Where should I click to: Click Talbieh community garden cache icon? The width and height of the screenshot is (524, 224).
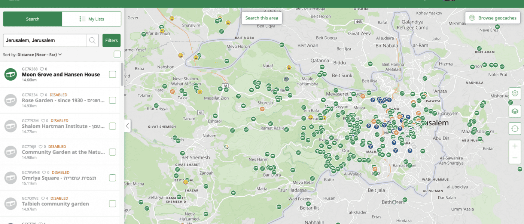[11, 204]
